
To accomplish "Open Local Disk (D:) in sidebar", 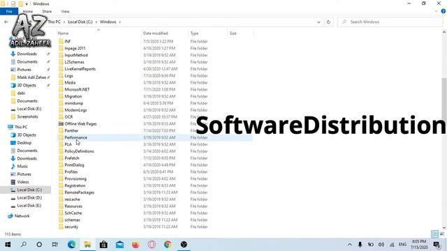I will pos(29,197).
